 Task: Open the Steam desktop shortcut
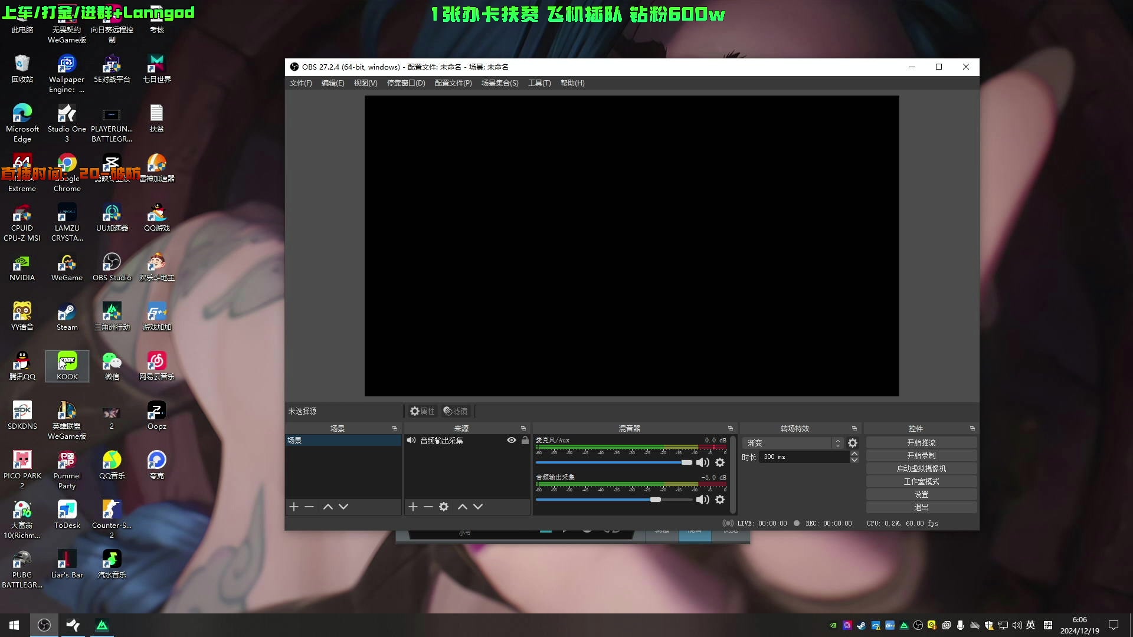pyautogui.click(x=67, y=317)
